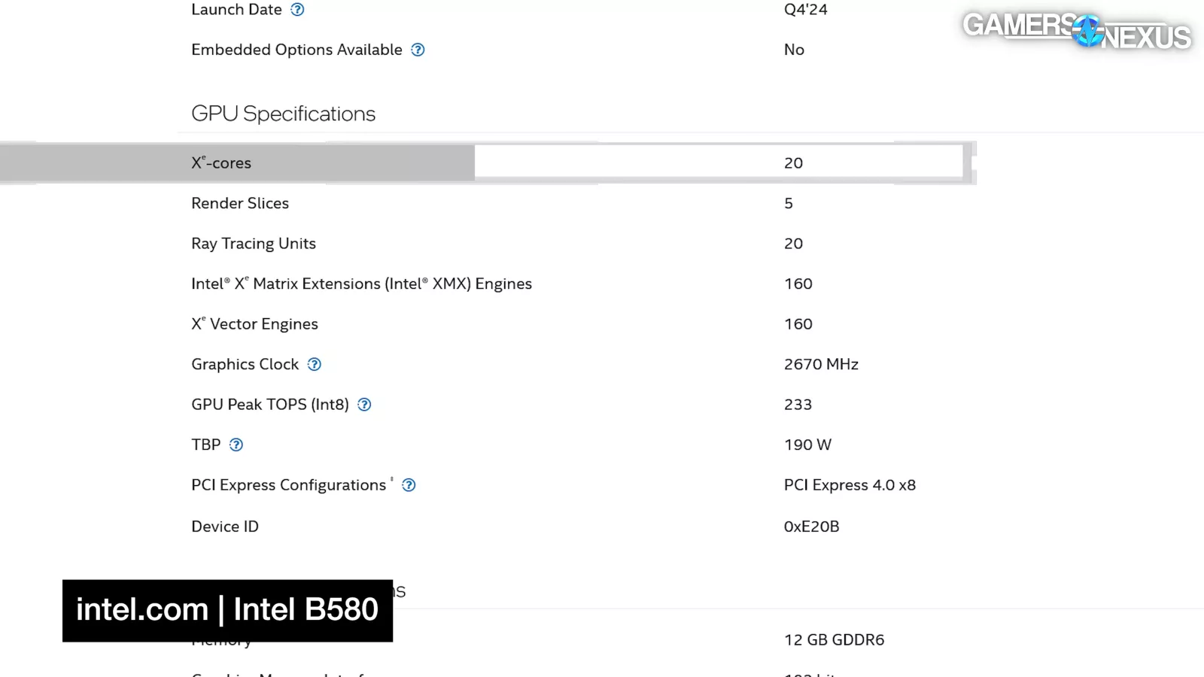
Task: Click the PCI Express 4.0 x8 value
Action: (x=850, y=485)
